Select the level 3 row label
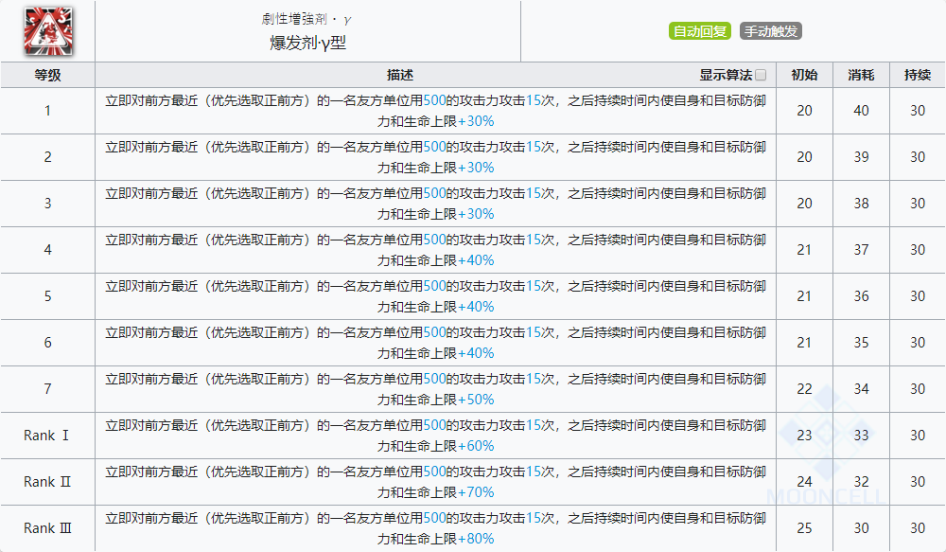Image resolution: width=946 pixels, height=552 pixels. 47,204
